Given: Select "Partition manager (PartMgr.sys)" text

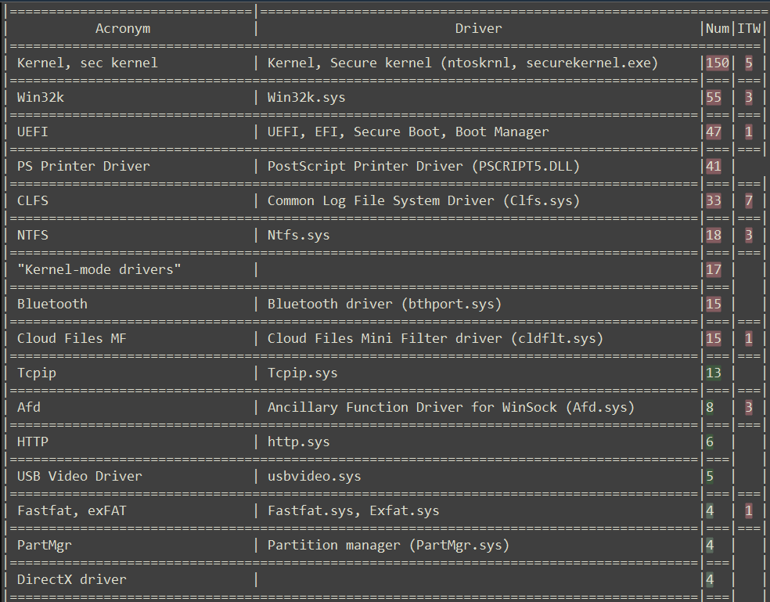Looking at the screenshot, I should coord(388,545).
